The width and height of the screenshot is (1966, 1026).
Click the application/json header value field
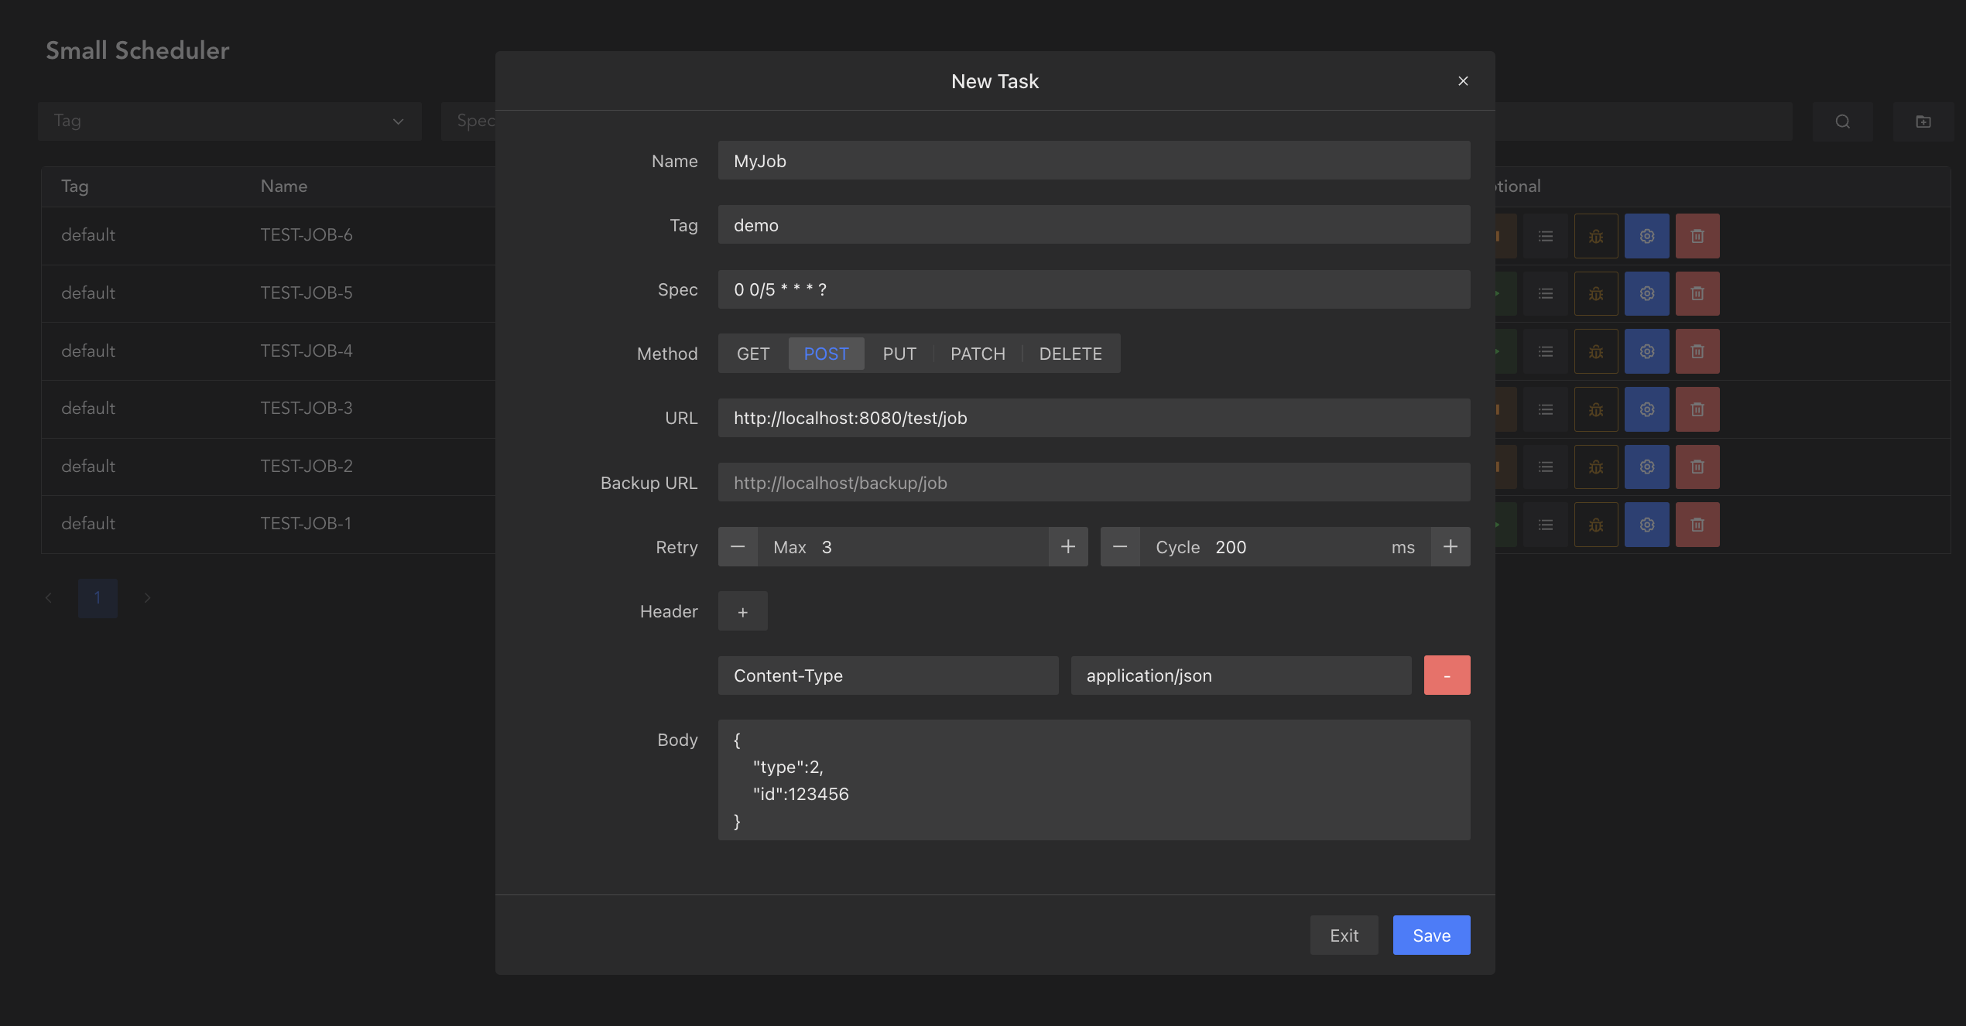point(1241,675)
